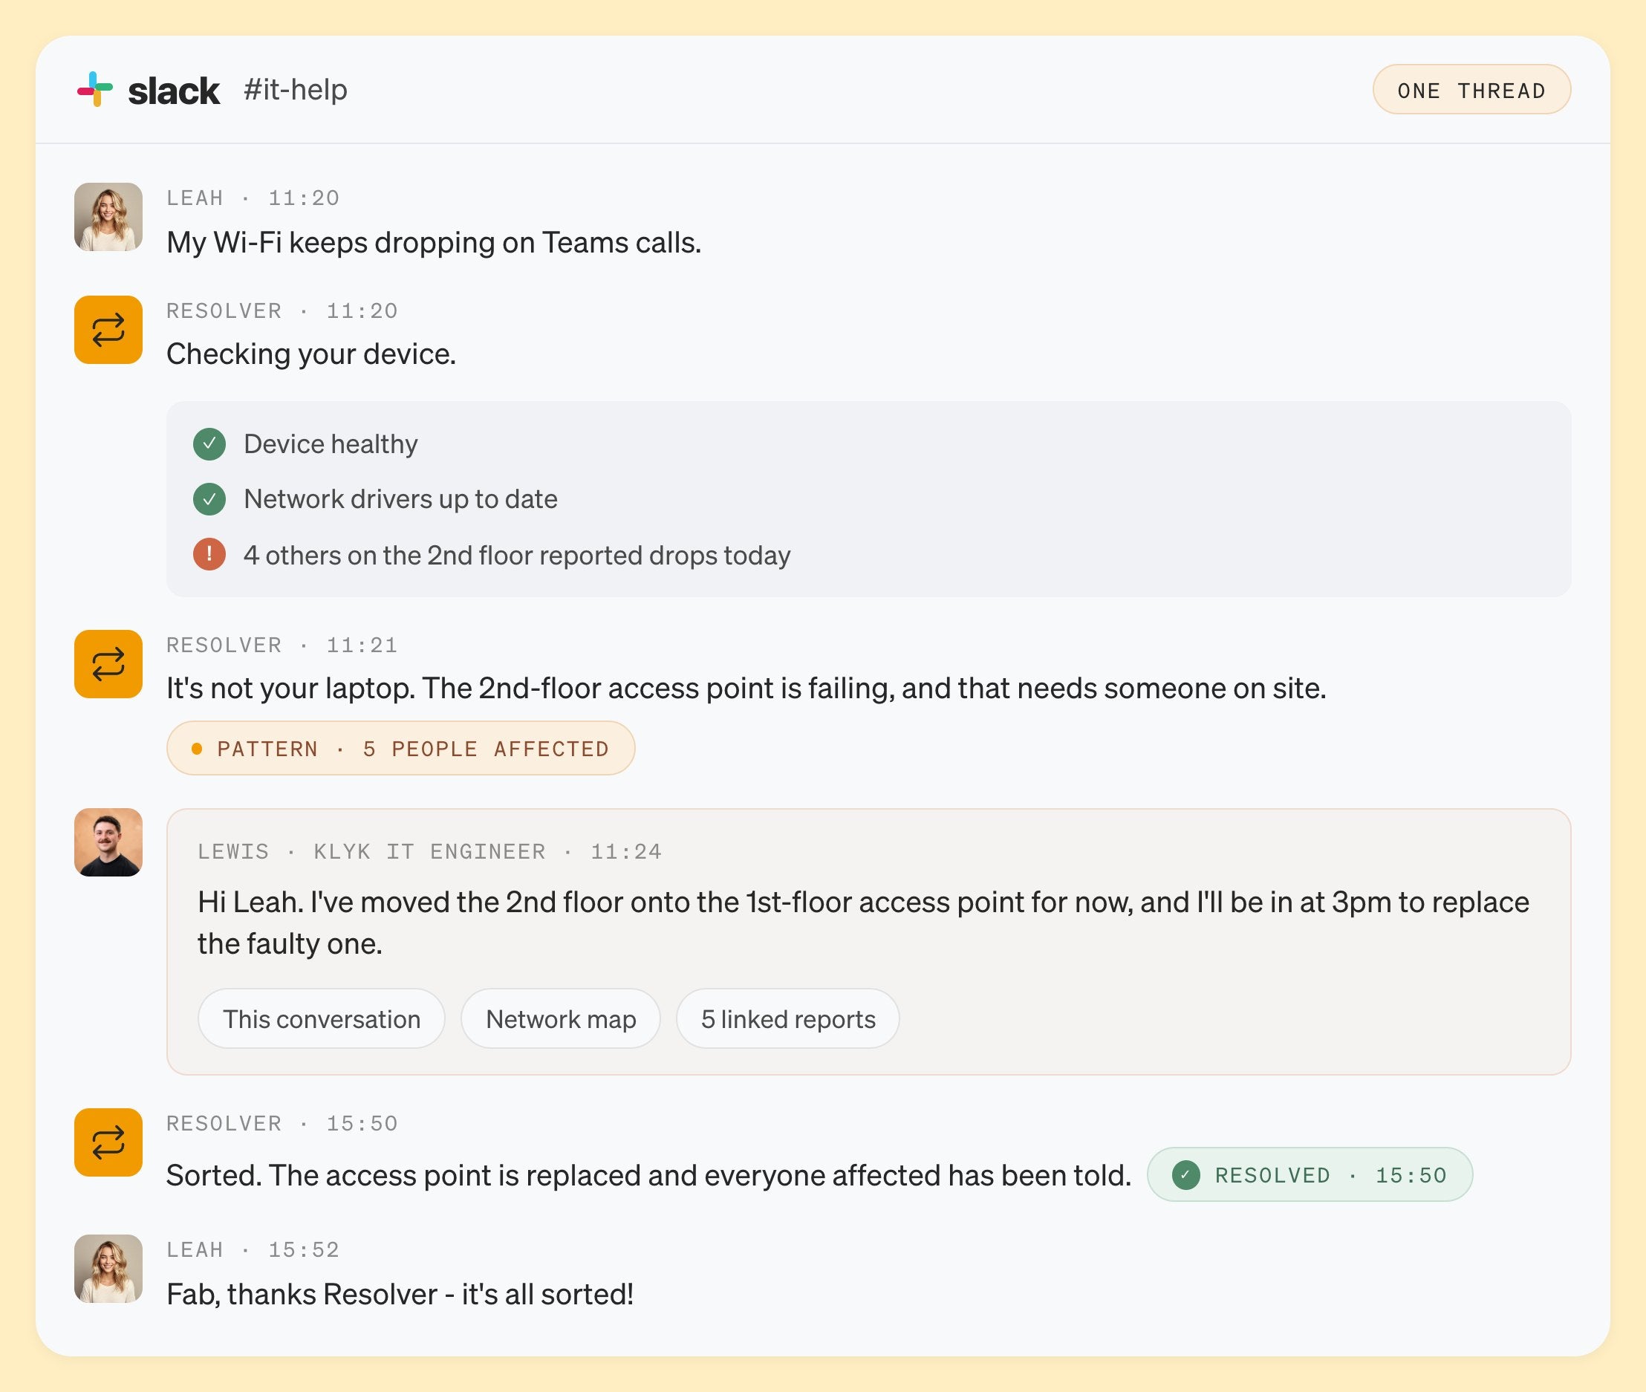
Task: Open Leah's avatar on the 15:52 message
Action: coord(108,1268)
